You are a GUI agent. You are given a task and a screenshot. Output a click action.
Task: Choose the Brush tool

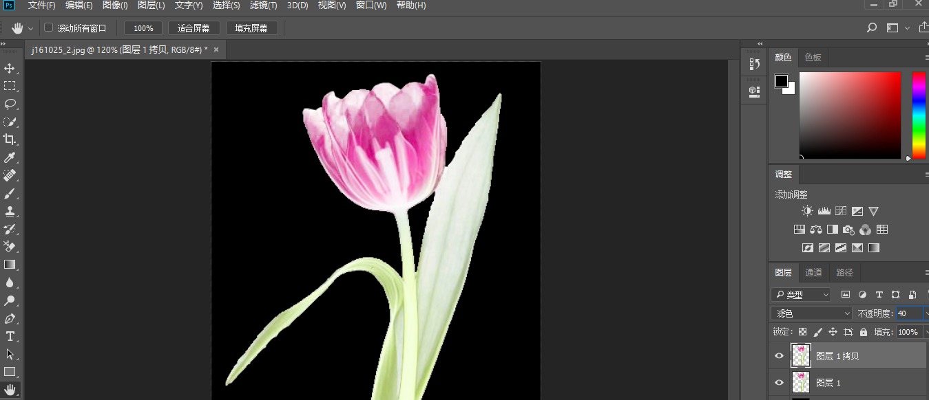coord(10,193)
